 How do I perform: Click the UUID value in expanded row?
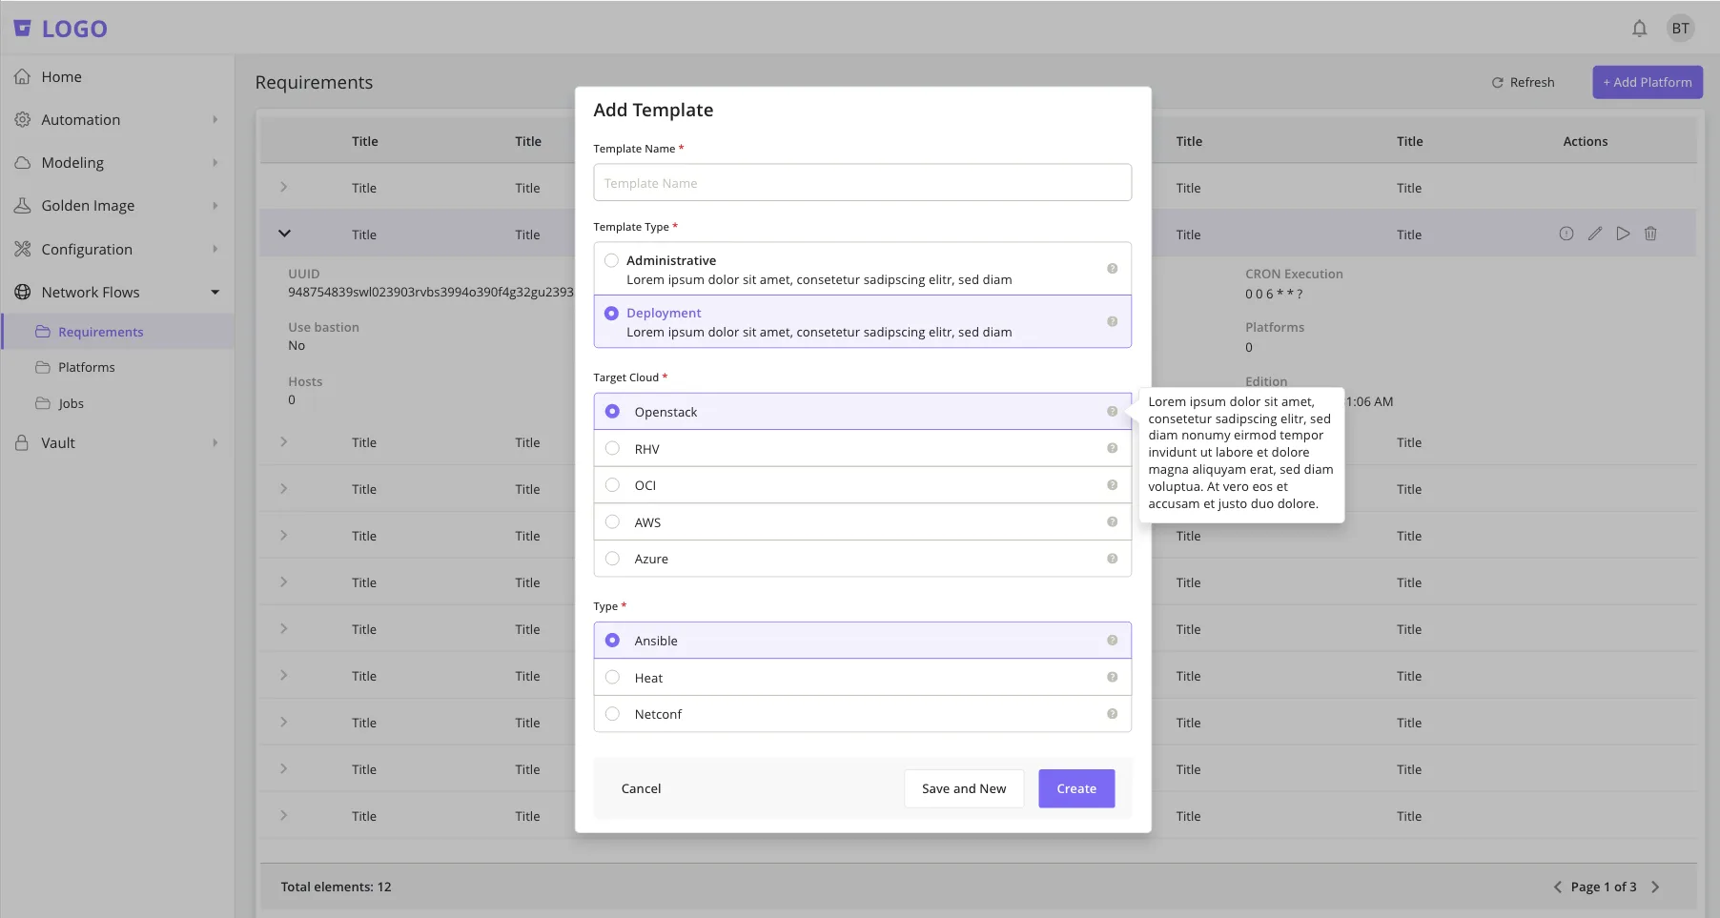pos(431,293)
